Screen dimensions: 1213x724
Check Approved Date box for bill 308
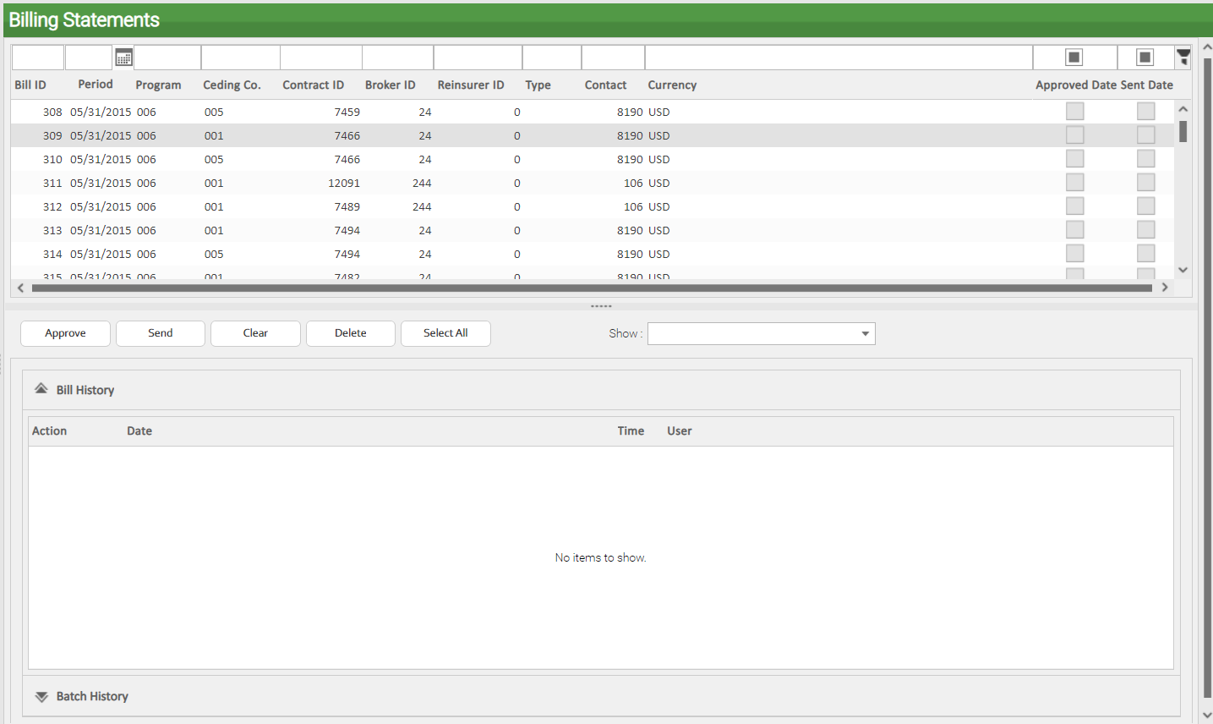pyautogui.click(x=1074, y=112)
